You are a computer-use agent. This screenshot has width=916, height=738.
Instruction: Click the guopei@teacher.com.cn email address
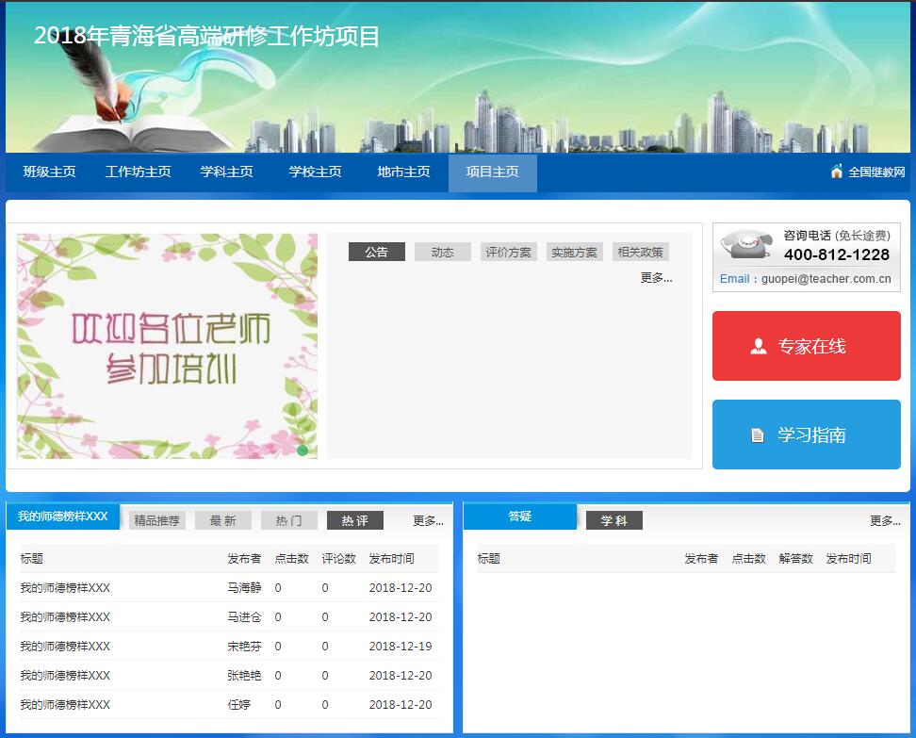pyautogui.click(x=826, y=279)
